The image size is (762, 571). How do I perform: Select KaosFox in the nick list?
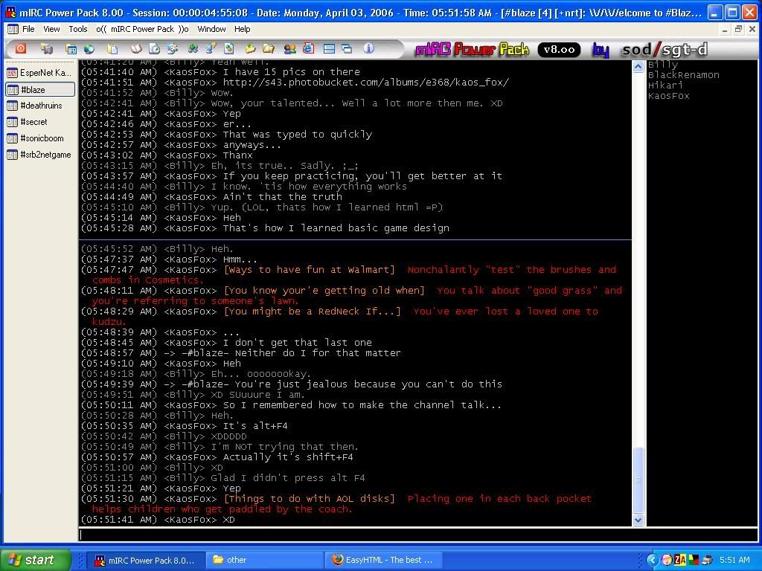click(669, 96)
